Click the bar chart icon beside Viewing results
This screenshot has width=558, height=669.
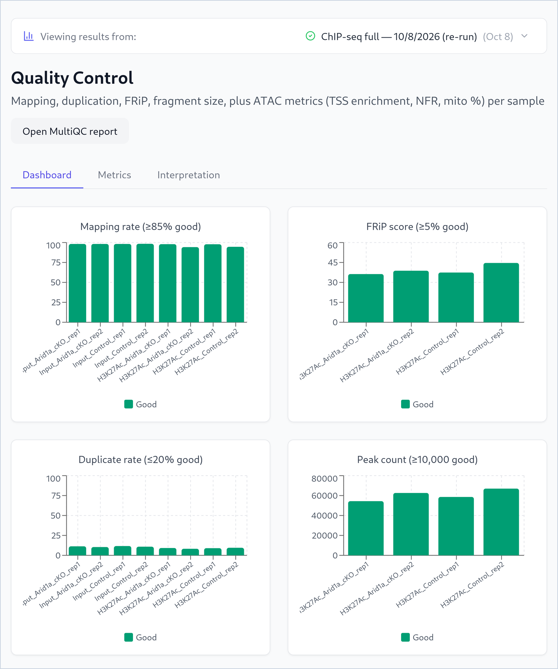pyautogui.click(x=29, y=36)
